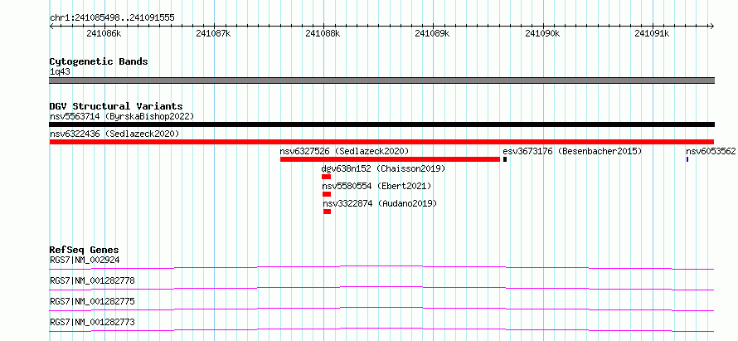
Task: Click the red nsv6322436 variant bar
Action: pos(381,142)
